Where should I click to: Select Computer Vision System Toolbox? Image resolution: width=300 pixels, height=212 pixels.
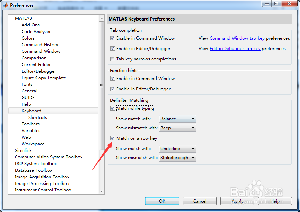pos(49,157)
